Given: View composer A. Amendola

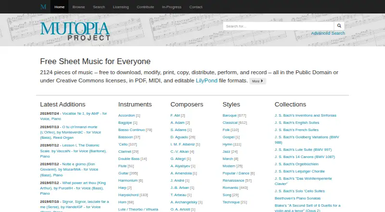Looking at the screenshot, I should [x=181, y=173].
